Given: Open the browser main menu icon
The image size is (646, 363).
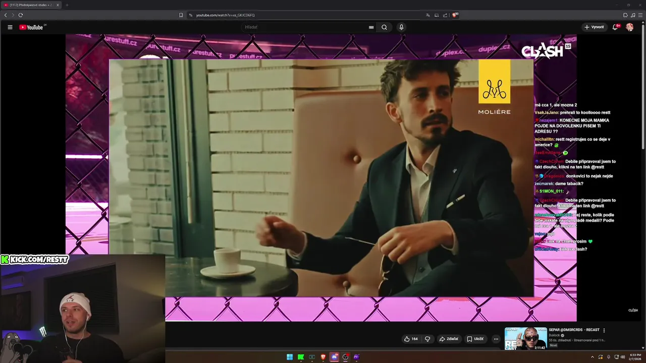Looking at the screenshot, I should point(640,15).
